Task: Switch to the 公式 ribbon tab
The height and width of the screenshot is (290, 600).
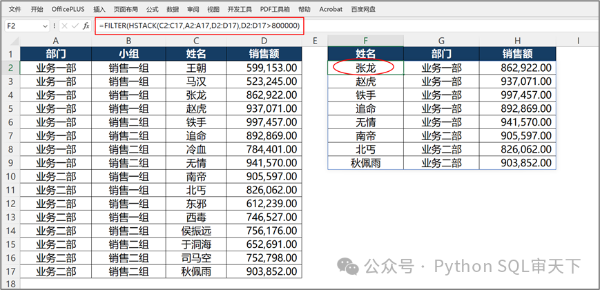Action: 153,9
